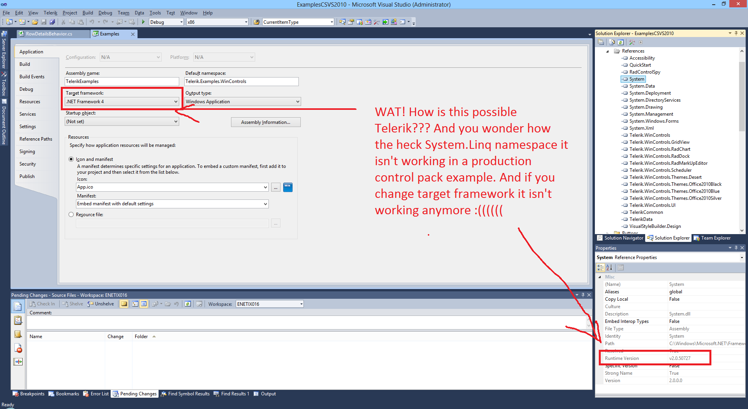Viewport: 748px width, 409px height.
Task: Click the Start Debugging green play icon
Action: click(x=143, y=22)
